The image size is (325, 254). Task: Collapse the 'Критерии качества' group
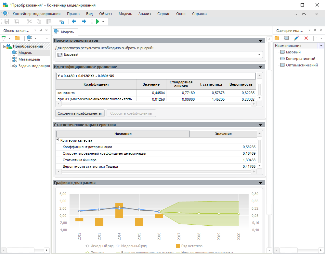click(x=58, y=140)
